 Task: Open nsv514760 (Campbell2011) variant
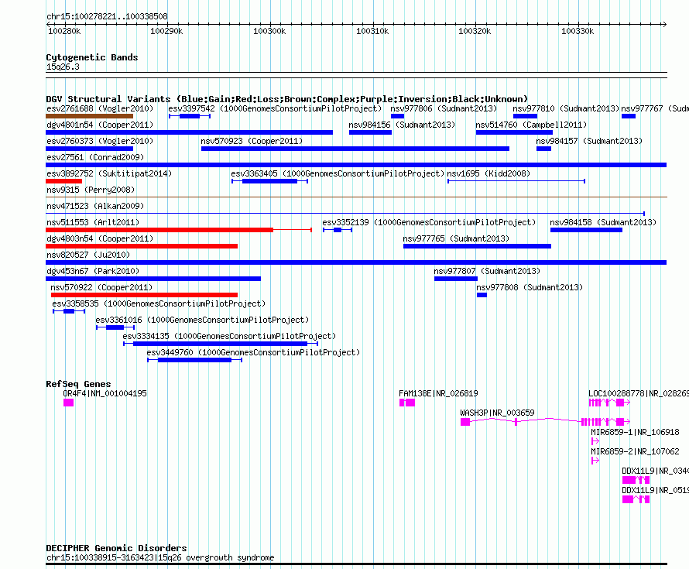coord(531,125)
